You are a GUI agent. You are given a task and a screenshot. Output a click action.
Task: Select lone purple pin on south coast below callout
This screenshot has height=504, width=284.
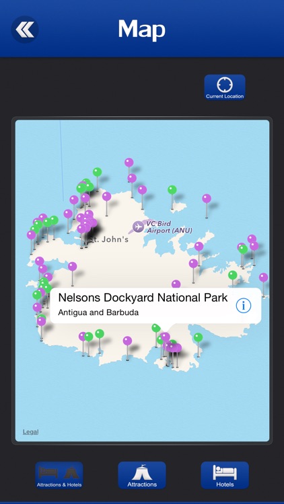pyautogui.click(x=127, y=341)
